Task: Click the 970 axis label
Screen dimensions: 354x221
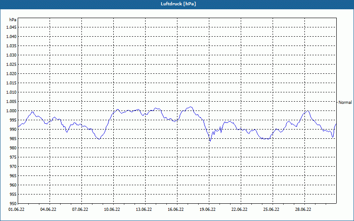Action: pos(13,167)
